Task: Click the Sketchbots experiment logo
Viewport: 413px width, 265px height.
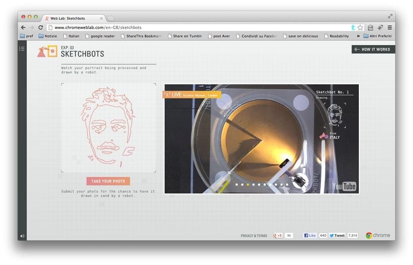Action: (47, 52)
